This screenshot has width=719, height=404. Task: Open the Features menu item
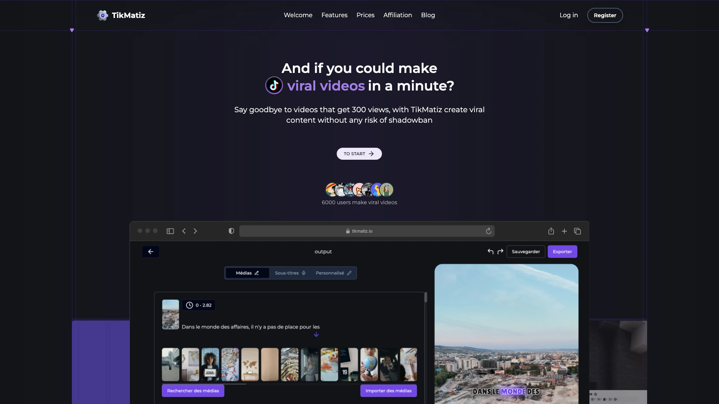(334, 15)
